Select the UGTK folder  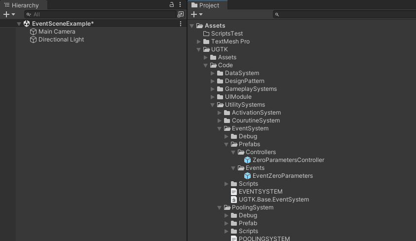coord(220,49)
